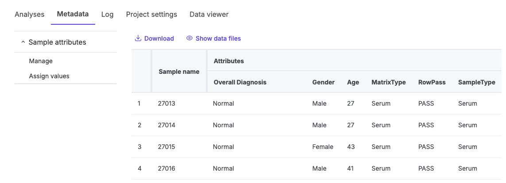Click the Age column header

353,82
